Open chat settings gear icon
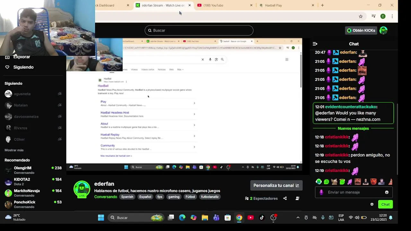Image resolution: width=411 pixels, height=231 pixels. coord(372,204)
